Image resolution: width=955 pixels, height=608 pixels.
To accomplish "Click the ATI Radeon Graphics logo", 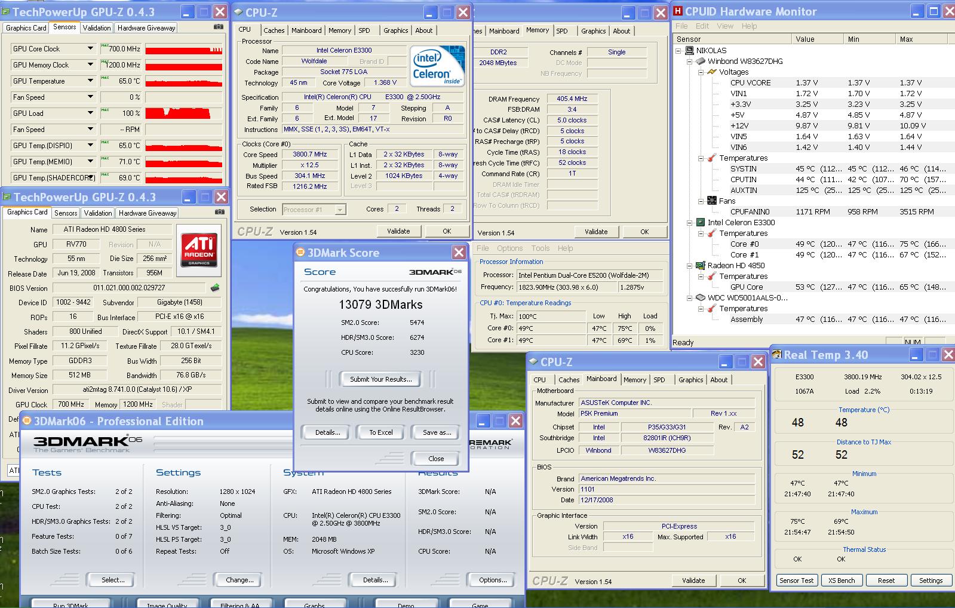I will tap(199, 250).
